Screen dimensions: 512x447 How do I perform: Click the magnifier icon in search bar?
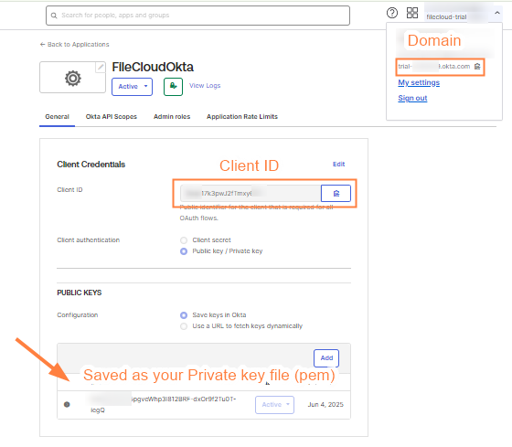54,16
